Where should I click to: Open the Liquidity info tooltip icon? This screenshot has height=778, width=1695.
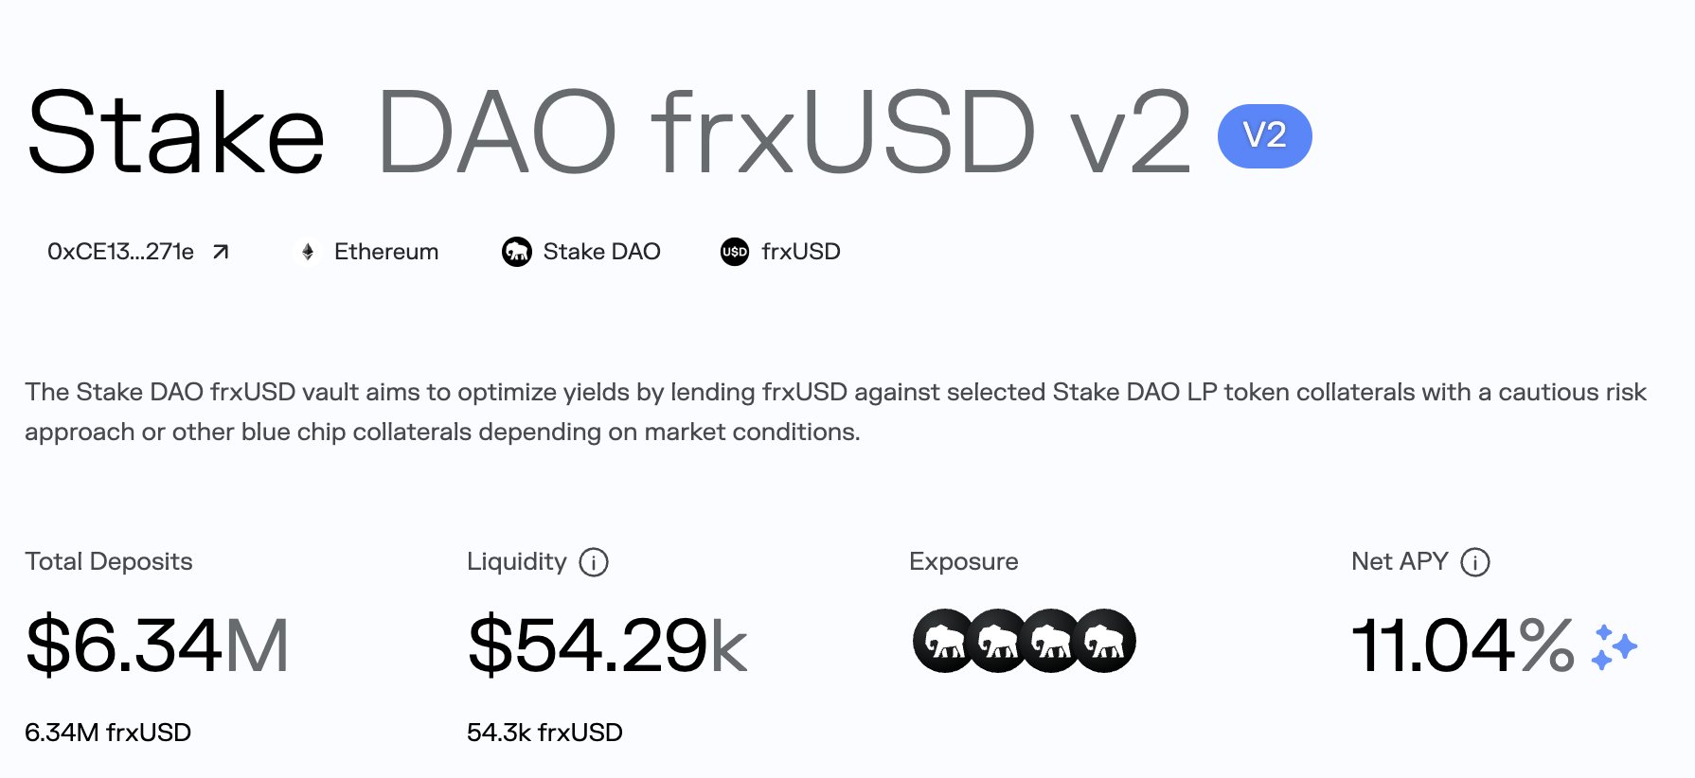click(x=594, y=562)
